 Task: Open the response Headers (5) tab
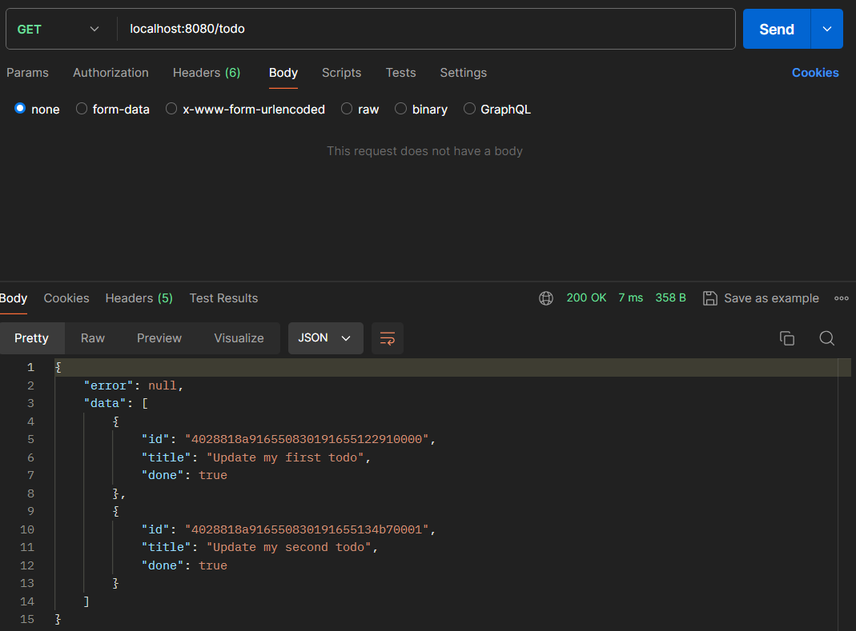[x=139, y=298]
